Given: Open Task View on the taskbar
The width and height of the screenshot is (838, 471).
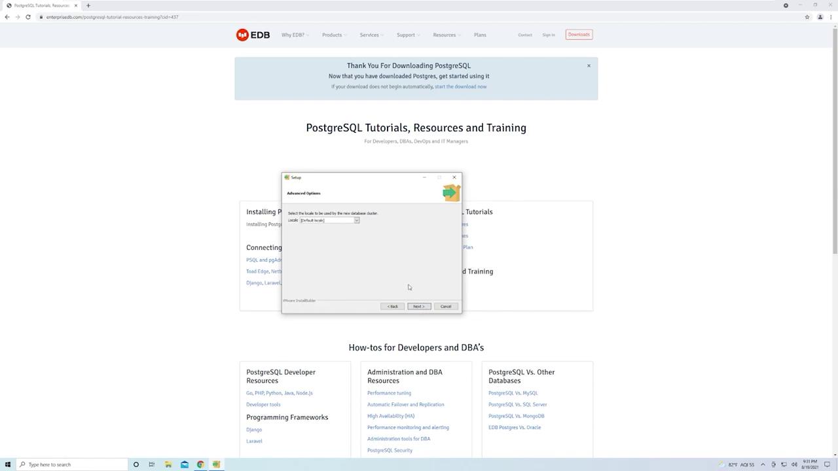Looking at the screenshot, I should pyautogui.click(x=152, y=464).
